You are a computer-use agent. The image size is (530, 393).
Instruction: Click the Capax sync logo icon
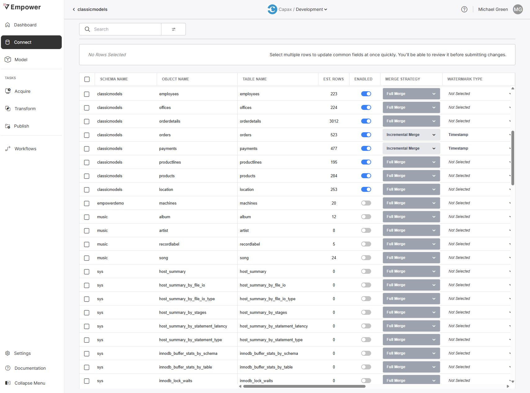tap(272, 9)
